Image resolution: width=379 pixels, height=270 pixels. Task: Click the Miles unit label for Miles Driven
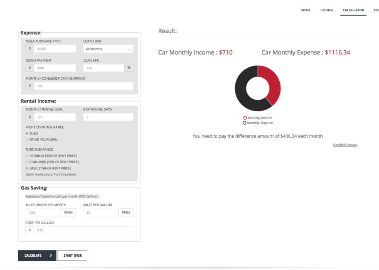click(68, 212)
